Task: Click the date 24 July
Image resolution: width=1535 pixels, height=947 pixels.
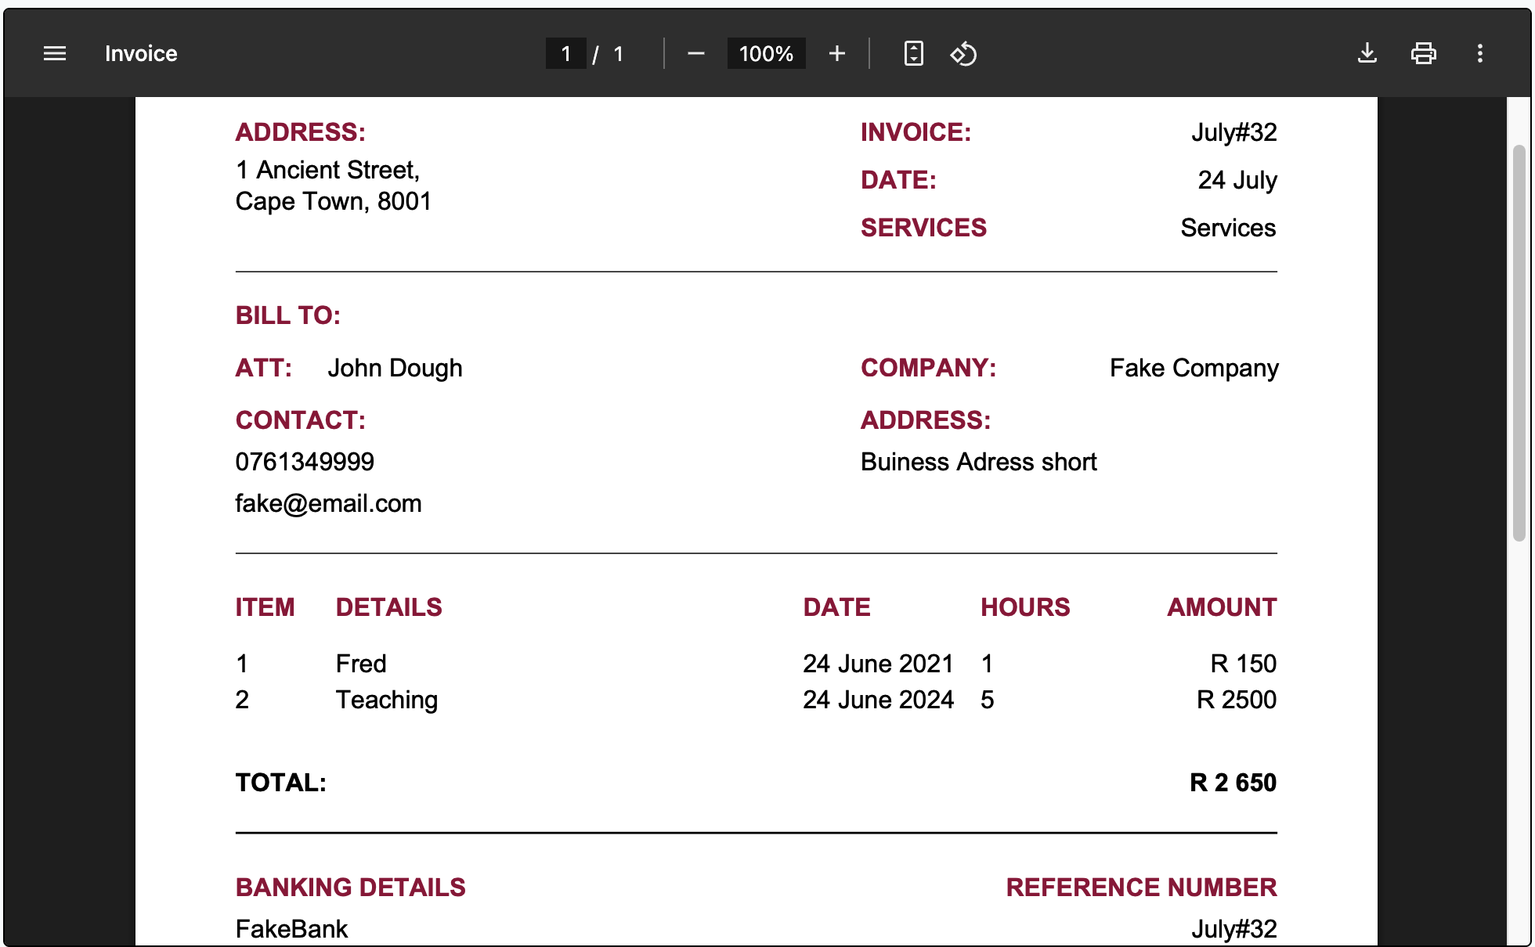Action: (1237, 180)
